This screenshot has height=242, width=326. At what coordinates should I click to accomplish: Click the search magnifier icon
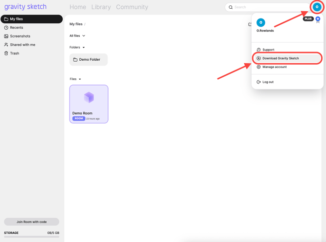pyautogui.click(x=231, y=7)
